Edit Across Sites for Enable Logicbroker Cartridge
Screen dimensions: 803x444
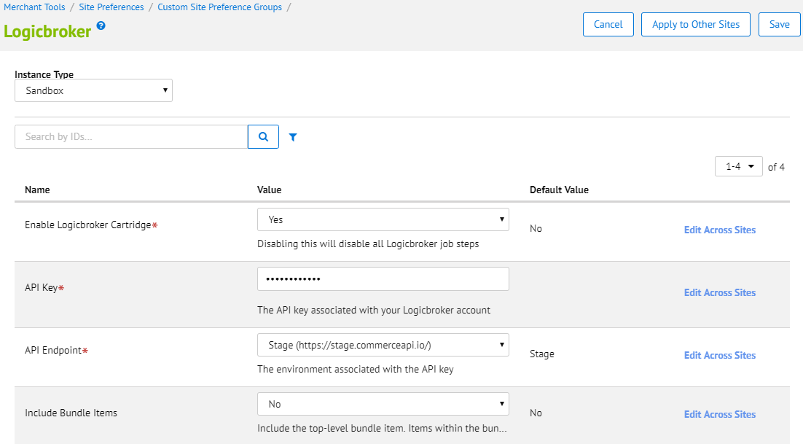719,230
